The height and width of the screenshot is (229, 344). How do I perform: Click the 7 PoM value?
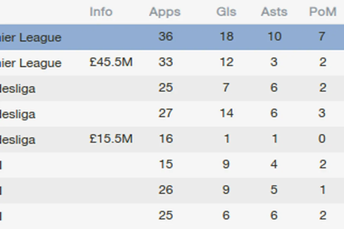(322, 36)
